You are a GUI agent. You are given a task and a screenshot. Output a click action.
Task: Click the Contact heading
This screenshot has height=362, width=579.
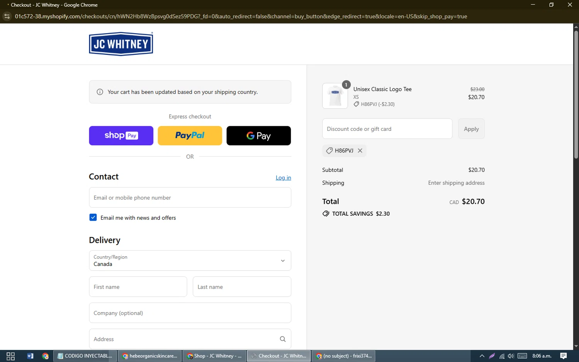pyautogui.click(x=104, y=176)
